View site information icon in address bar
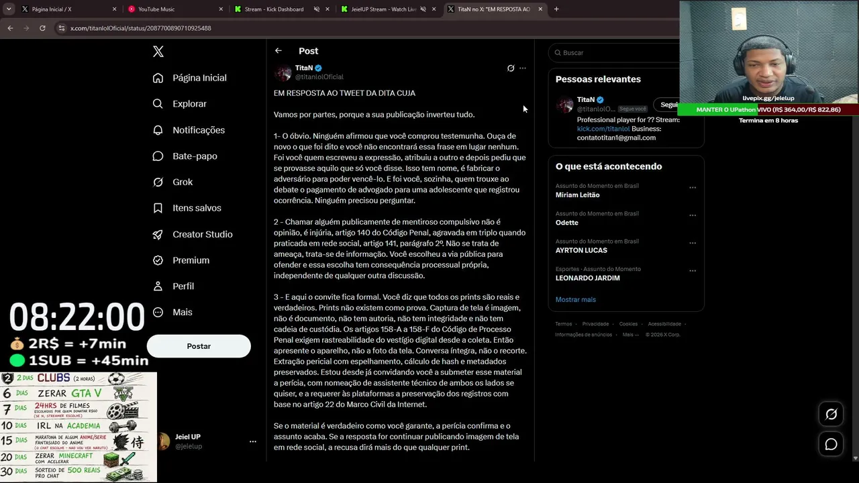This screenshot has width=859, height=483. [x=62, y=28]
